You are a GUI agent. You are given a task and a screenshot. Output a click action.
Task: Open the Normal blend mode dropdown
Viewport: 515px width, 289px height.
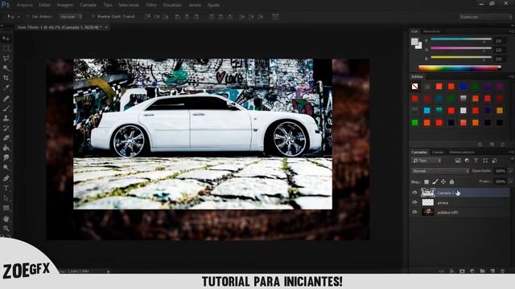[440, 171]
